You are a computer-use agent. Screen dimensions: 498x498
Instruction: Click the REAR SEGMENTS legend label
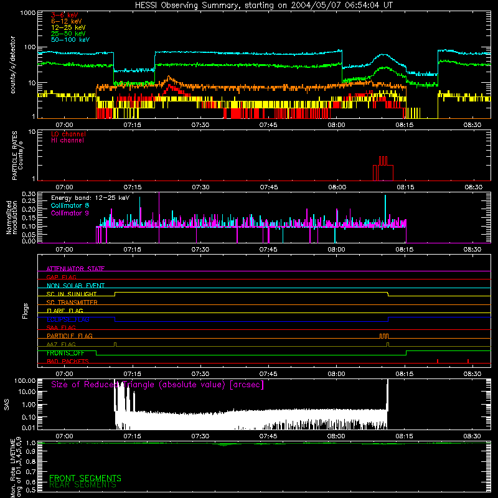[83, 485]
